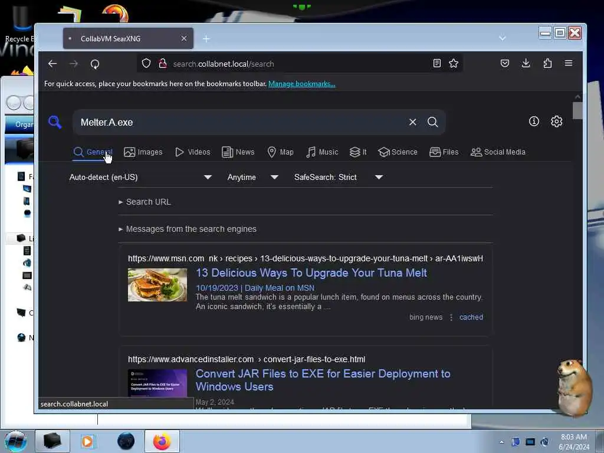
Task: Open the Pocket save icon
Action: (505, 63)
